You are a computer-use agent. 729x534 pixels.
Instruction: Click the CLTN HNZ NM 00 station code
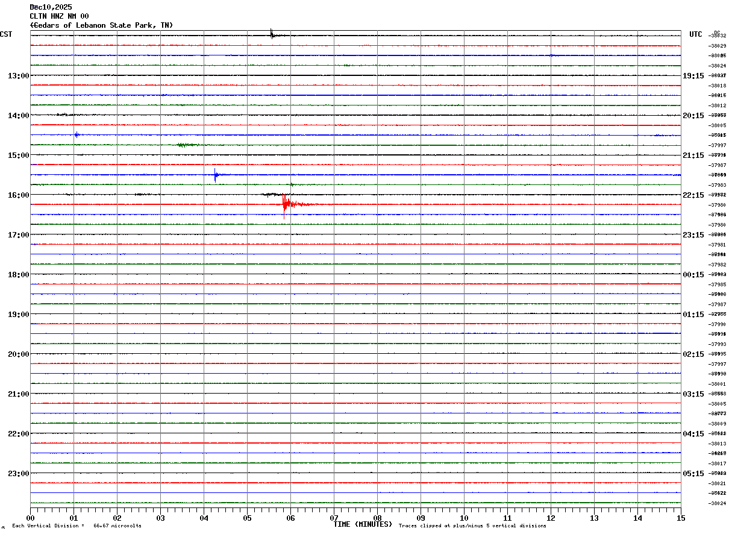click(59, 16)
